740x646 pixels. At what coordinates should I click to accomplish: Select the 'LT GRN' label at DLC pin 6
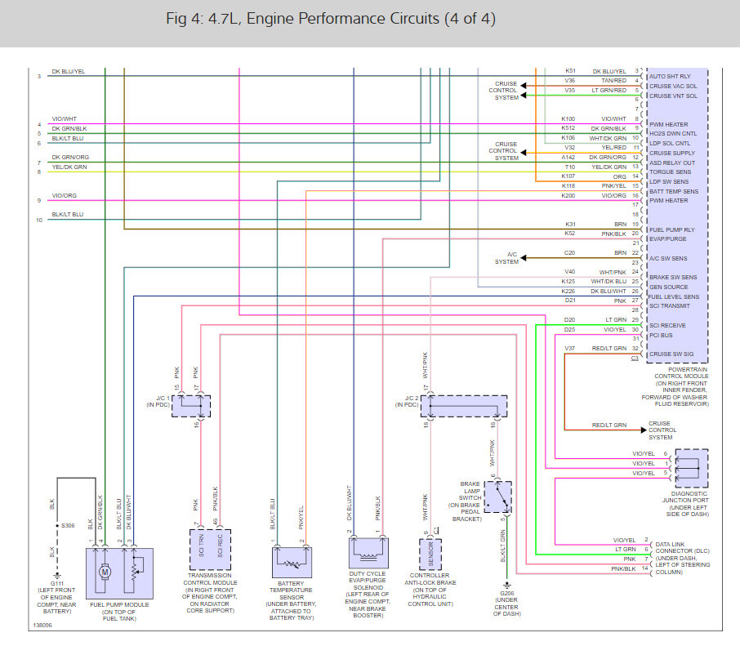[626, 550]
